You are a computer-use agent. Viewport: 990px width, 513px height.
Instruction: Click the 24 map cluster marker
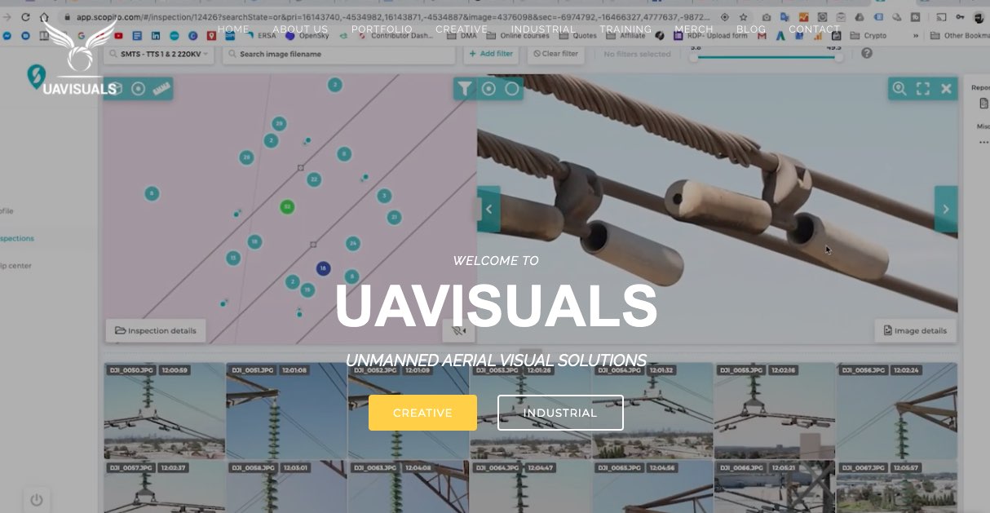point(352,243)
